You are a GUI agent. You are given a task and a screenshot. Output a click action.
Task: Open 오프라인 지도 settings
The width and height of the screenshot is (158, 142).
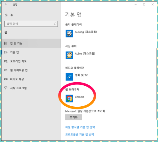click(x=31, y=61)
